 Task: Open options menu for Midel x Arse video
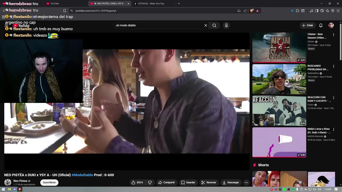333,129
